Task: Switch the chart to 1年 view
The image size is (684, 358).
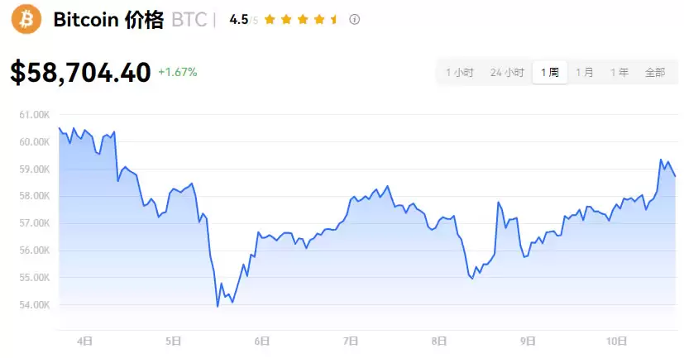Action: 619,73
